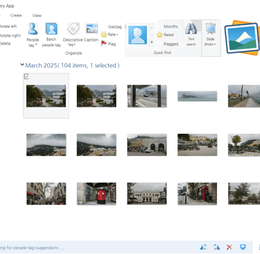The height and width of the screenshot is (254, 260).
Task: Flag the selected photo with the red flag
Action: [x=109, y=44]
